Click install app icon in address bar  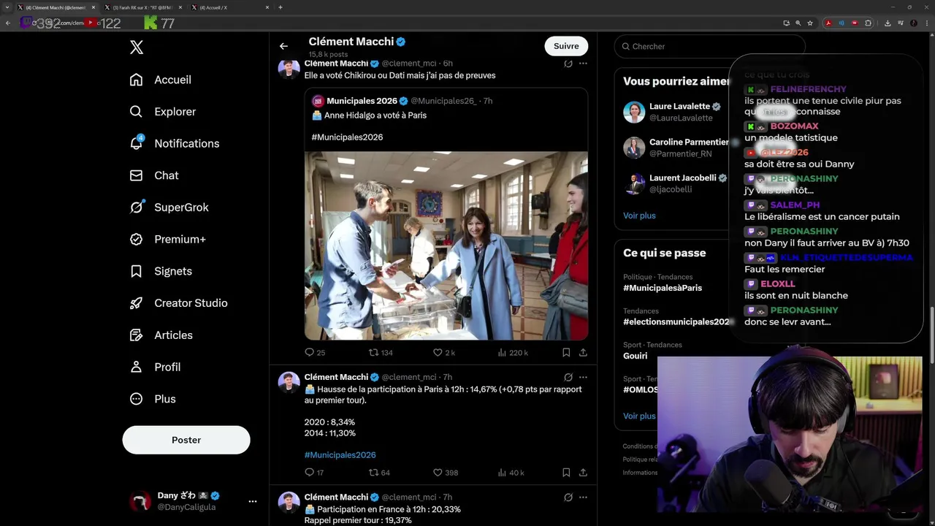point(786,23)
